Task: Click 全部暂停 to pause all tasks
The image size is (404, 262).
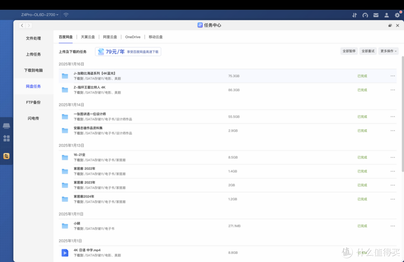Action: click(x=349, y=51)
